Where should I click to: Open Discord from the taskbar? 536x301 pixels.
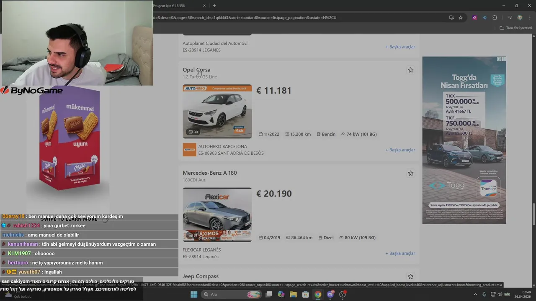[x=330, y=295]
